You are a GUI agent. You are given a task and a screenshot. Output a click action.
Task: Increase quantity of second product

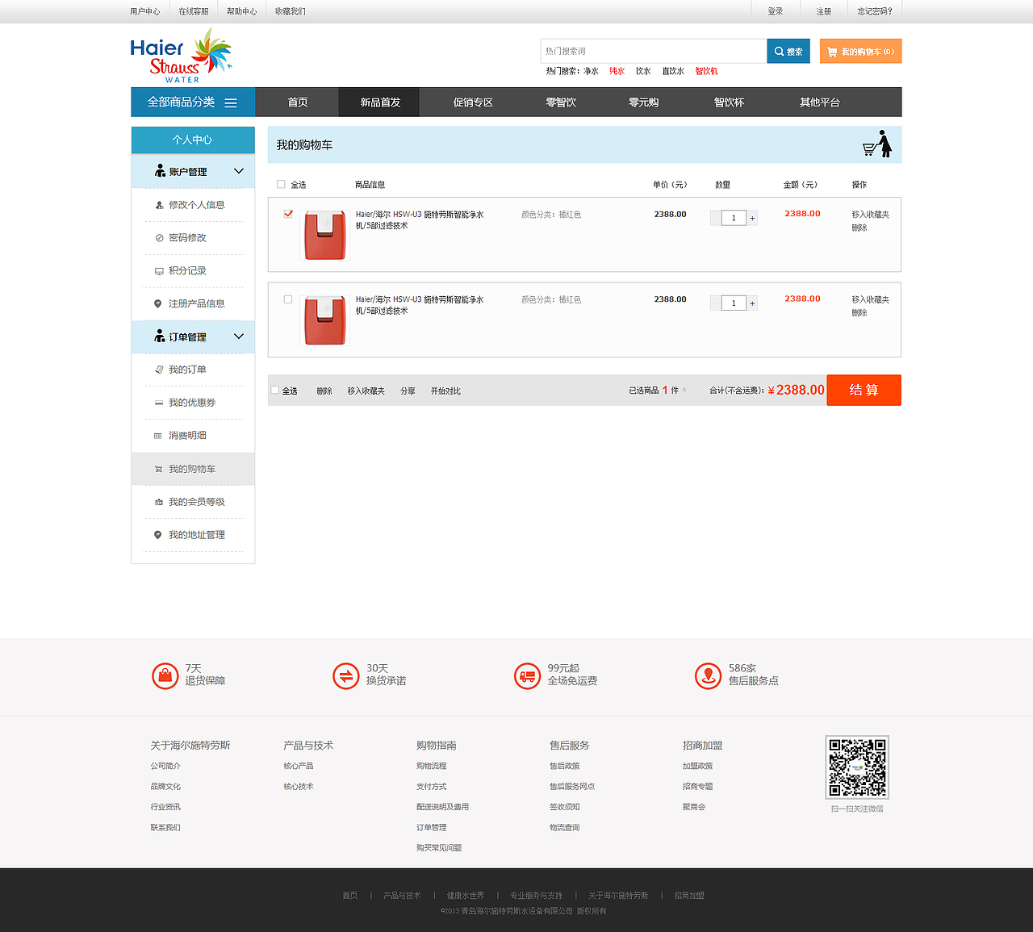coord(752,303)
